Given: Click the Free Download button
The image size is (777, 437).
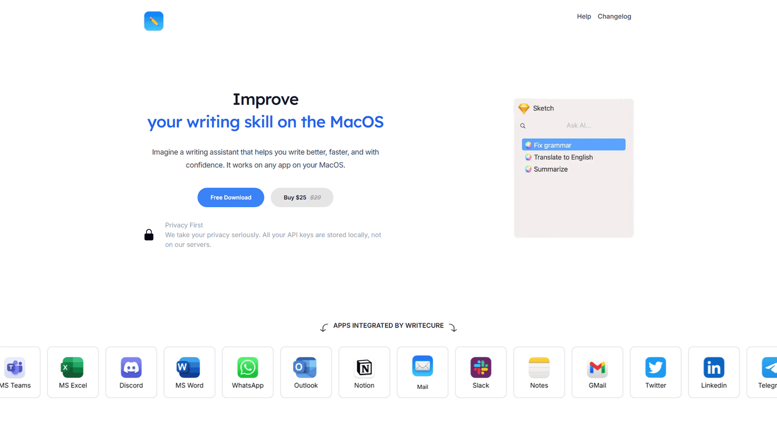Looking at the screenshot, I should point(230,197).
